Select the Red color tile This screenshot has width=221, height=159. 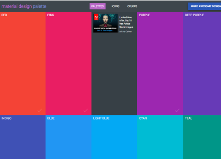pyautogui.click(x=23, y=64)
